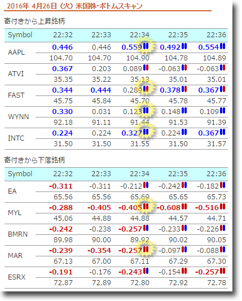Click candle icon beside BMRN -0.257
The width and height of the screenshot is (242, 301).
(x=146, y=228)
